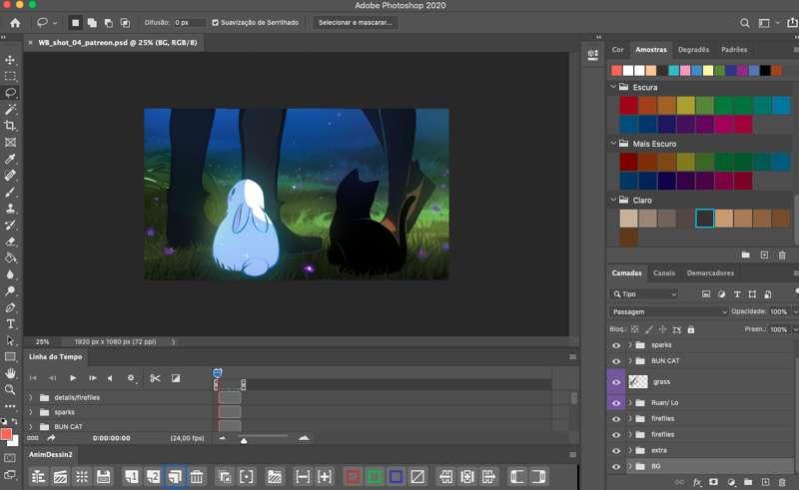
Task: Open the search magnifier in options bar
Action: click(x=744, y=23)
